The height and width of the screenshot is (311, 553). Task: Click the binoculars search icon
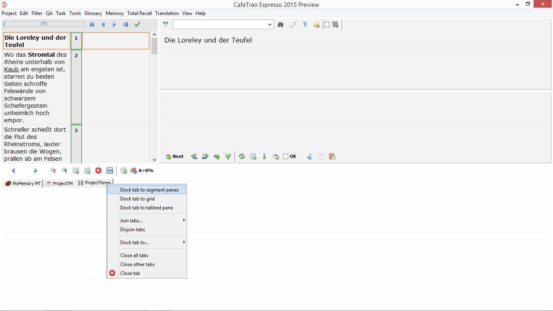point(280,25)
